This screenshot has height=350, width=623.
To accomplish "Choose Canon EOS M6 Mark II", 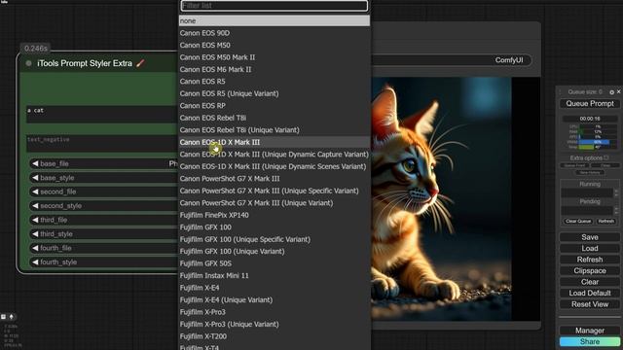I will [x=275, y=69].
